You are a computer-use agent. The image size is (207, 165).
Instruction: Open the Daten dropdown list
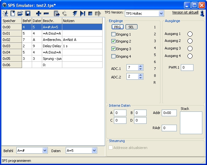(x=94, y=151)
